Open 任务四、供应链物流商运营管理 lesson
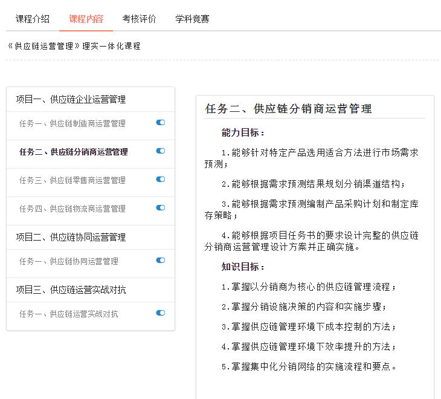Screen dimensions: 441x399 72,209
